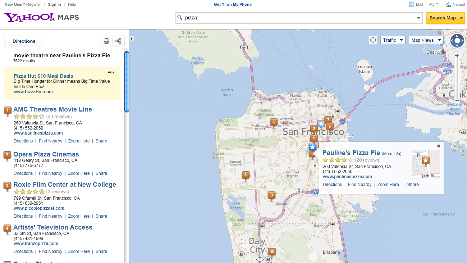This screenshot has height=263, width=467.
Task: Click the pizza search input field
Action: click(299, 18)
